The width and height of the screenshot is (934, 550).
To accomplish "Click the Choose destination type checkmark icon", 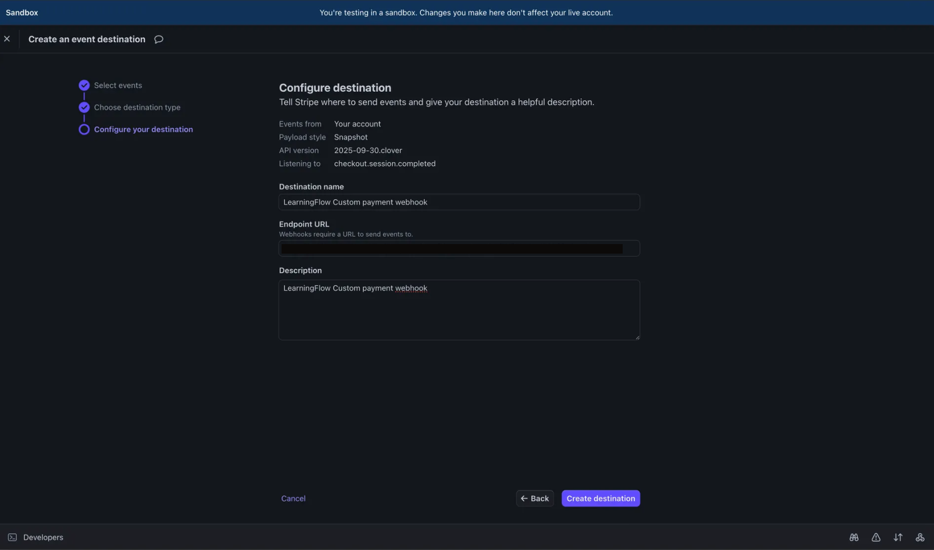I will point(84,107).
